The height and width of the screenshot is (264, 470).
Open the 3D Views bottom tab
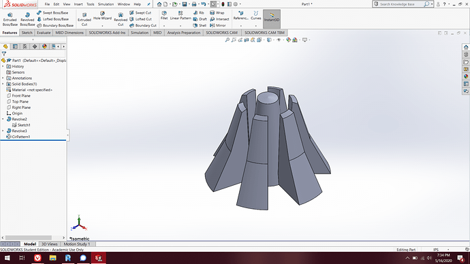[50, 244]
